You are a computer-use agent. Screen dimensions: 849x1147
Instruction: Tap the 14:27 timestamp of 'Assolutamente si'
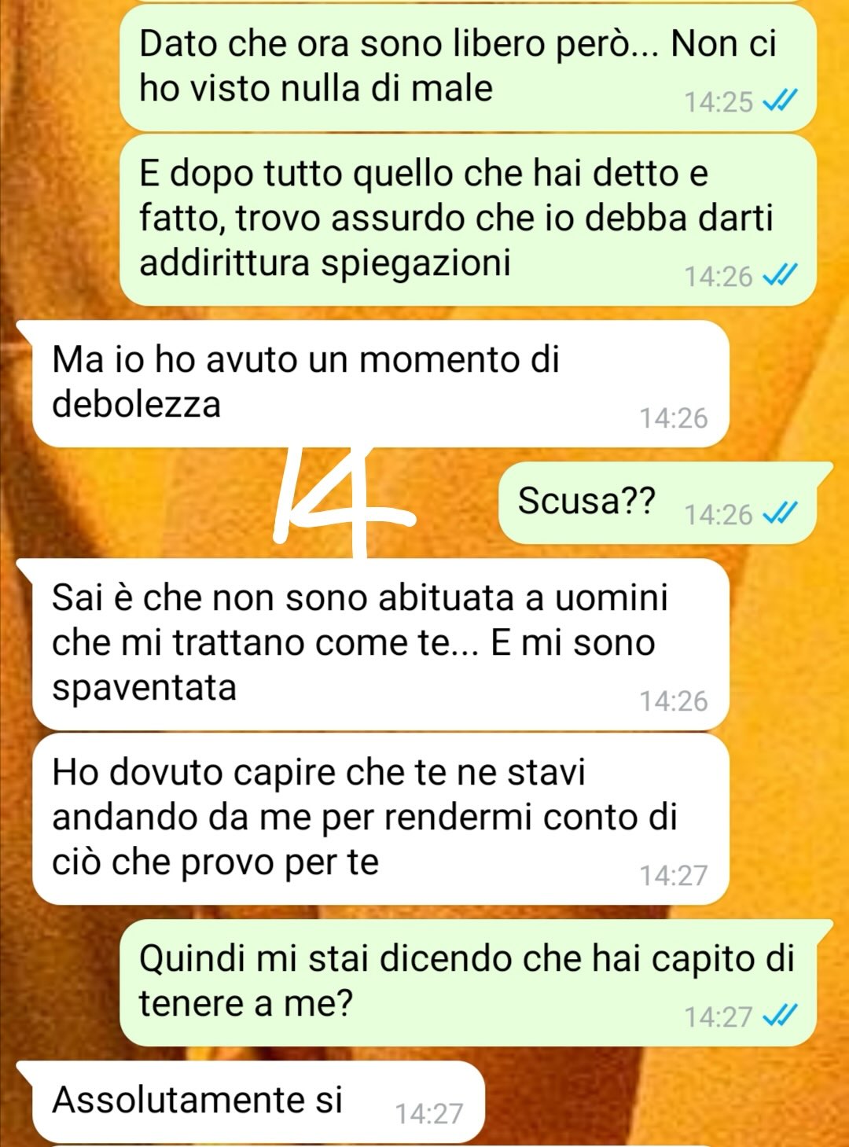pyautogui.click(x=429, y=1113)
